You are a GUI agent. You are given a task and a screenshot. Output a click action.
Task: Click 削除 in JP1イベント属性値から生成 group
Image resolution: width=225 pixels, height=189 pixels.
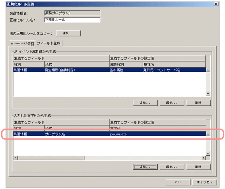pos(198,103)
